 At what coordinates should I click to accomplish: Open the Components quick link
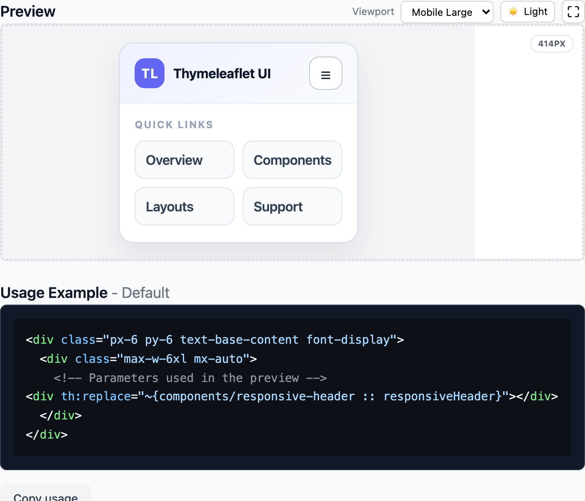292,160
